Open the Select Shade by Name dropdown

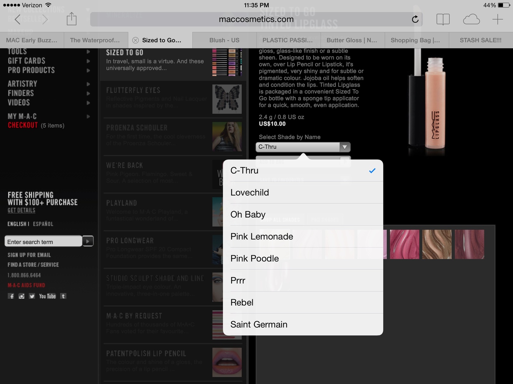coord(303,147)
